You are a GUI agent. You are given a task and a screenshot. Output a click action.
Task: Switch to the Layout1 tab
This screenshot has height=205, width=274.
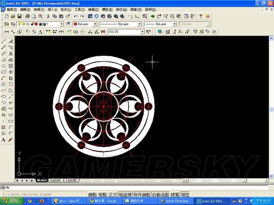(55, 180)
